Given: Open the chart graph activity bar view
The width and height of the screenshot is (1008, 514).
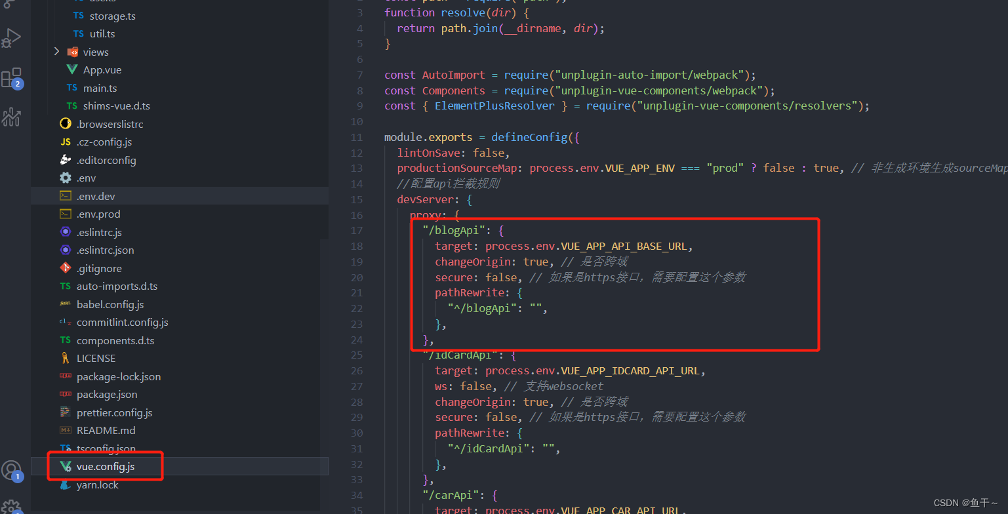Looking at the screenshot, I should (x=12, y=117).
